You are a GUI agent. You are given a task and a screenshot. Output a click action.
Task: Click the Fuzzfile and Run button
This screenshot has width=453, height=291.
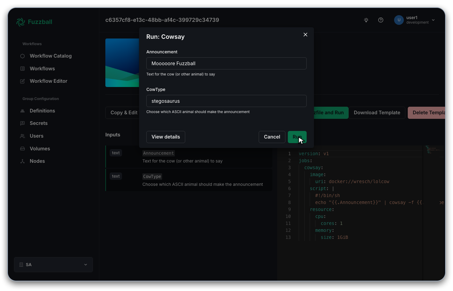point(331,113)
